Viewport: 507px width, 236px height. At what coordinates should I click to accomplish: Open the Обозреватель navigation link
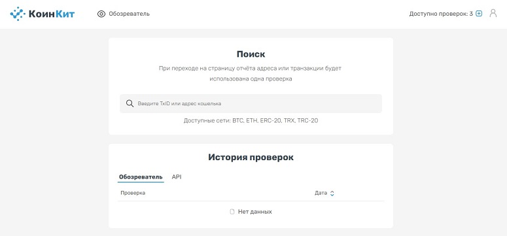[x=129, y=14]
